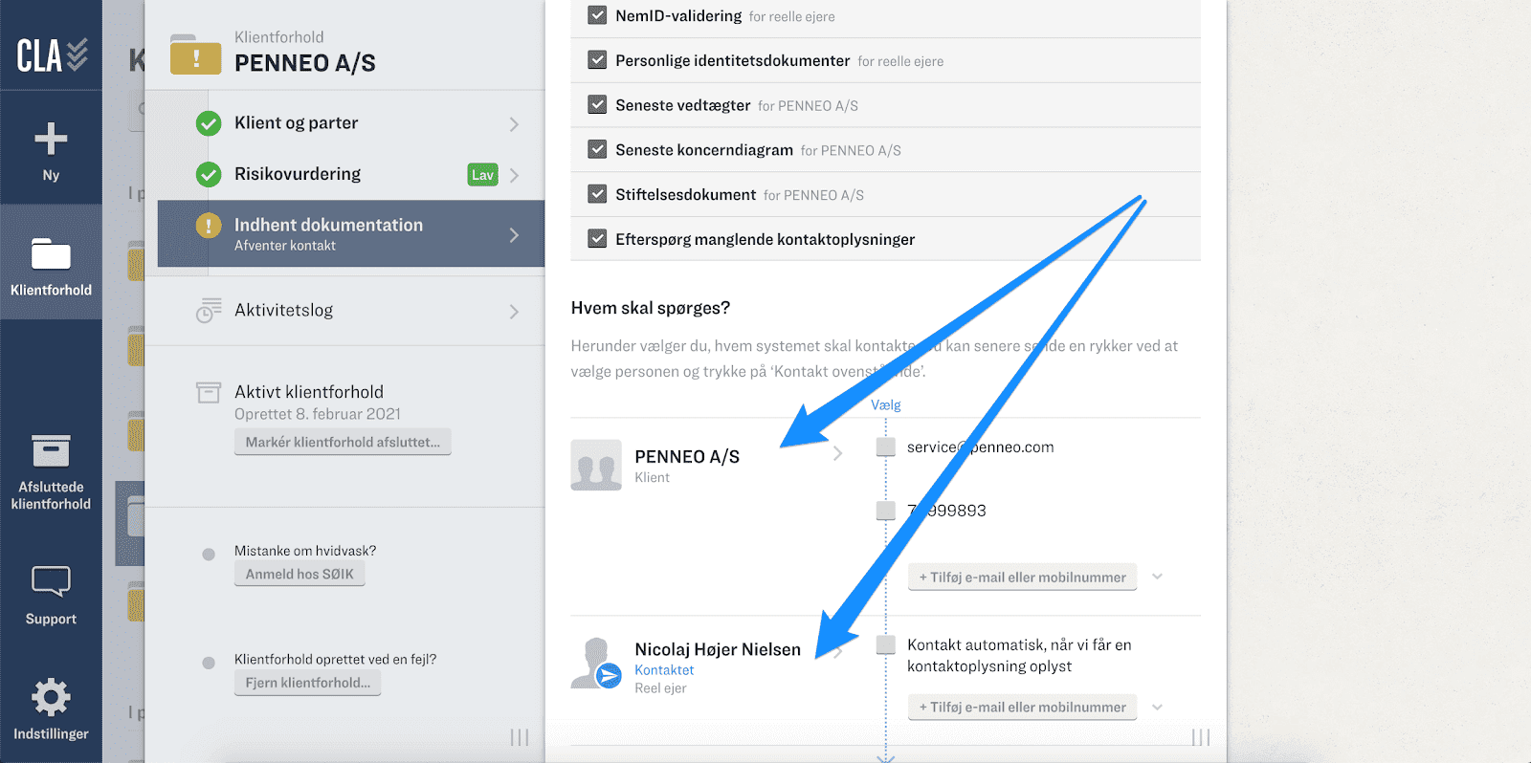
Task: Uncheck Seneste vedtægter checkbox
Action: (597, 104)
